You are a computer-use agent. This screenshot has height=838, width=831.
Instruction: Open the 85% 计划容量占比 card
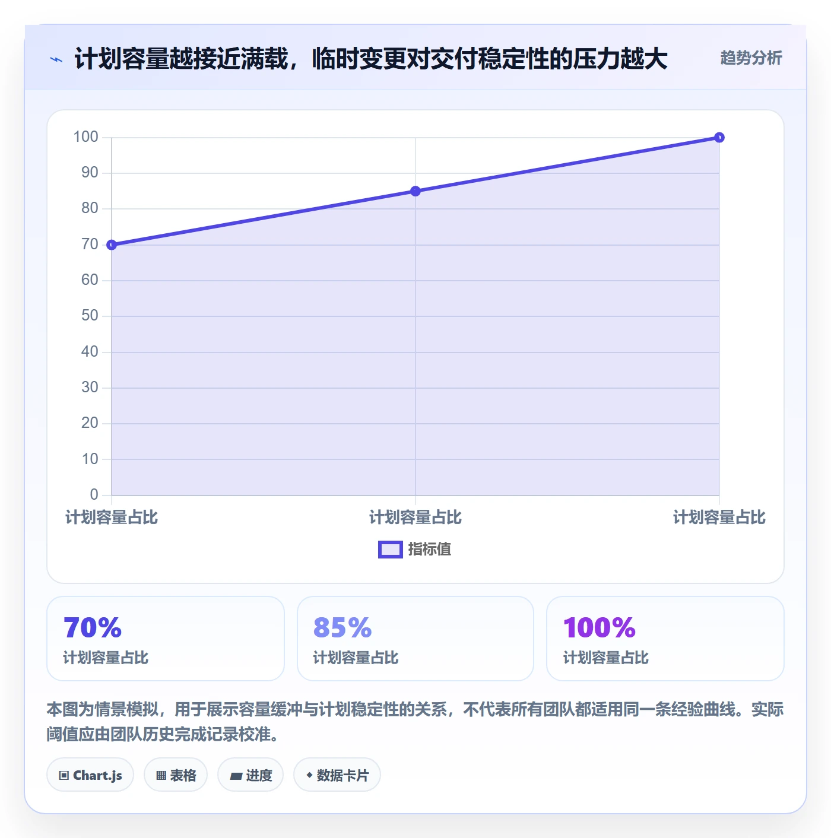pos(415,639)
